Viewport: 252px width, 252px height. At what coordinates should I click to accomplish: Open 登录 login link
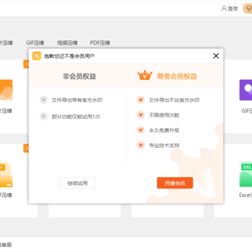(233, 9)
